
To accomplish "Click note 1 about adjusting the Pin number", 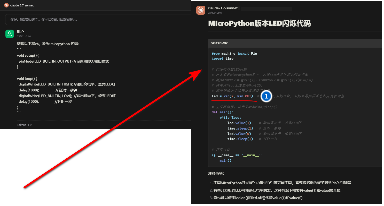I will tap(282, 183).
